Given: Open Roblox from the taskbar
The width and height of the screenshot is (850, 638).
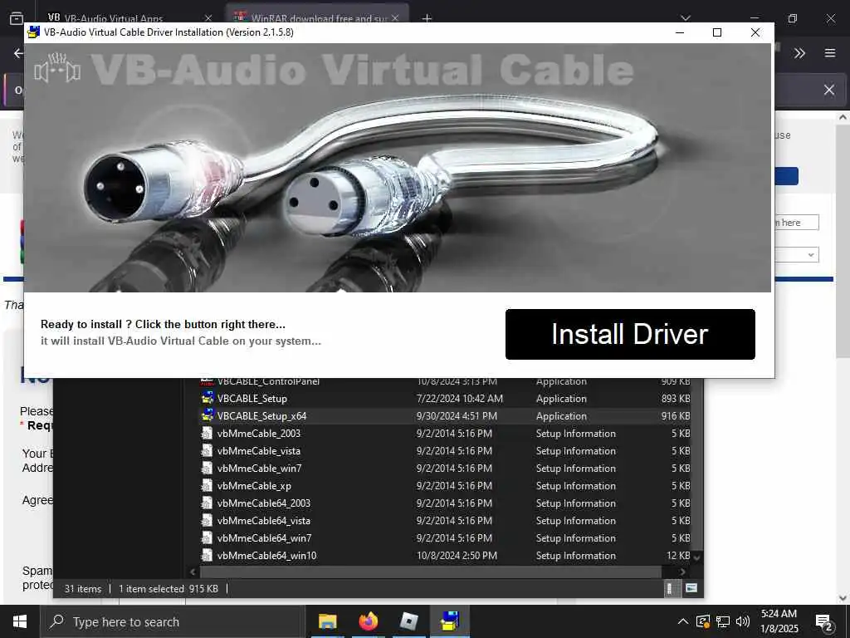Looking at the screenshot, I should tap(408, 621).
